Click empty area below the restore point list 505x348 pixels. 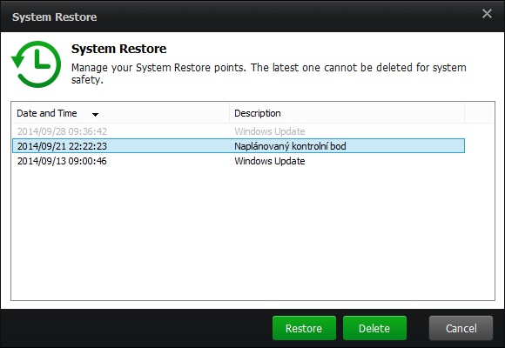tap(252, 233)
